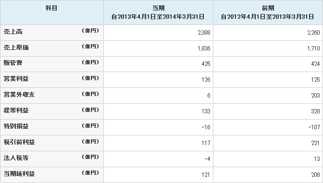The height and width of the screenshot is (183, 323).
Task: Click the 当期純利益 row label
Action: [x=19, y=174]
